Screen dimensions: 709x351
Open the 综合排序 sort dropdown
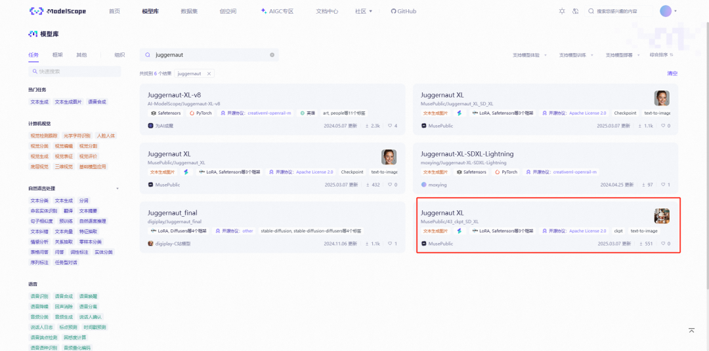pyautogui.click(x=662, y=55)
